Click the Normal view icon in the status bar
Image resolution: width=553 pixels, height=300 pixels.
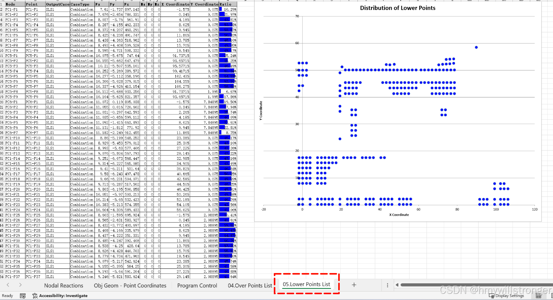coord(538,296)
